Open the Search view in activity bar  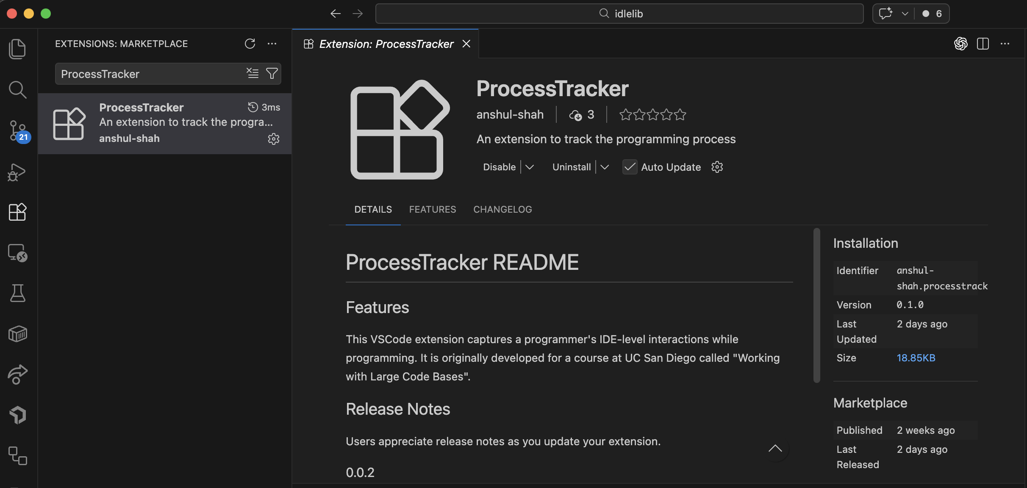tap(17, 89)
